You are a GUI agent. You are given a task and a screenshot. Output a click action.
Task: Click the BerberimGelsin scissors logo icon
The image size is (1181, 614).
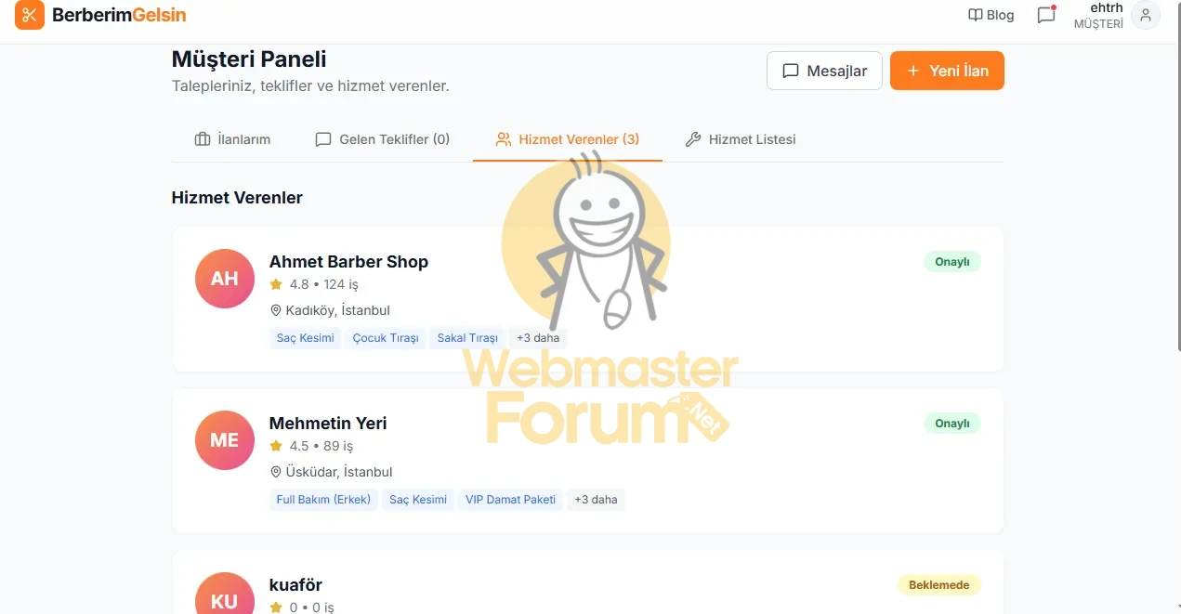30,15
